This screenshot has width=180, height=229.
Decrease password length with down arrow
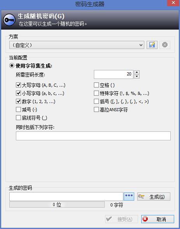click(x=137, y=76)
